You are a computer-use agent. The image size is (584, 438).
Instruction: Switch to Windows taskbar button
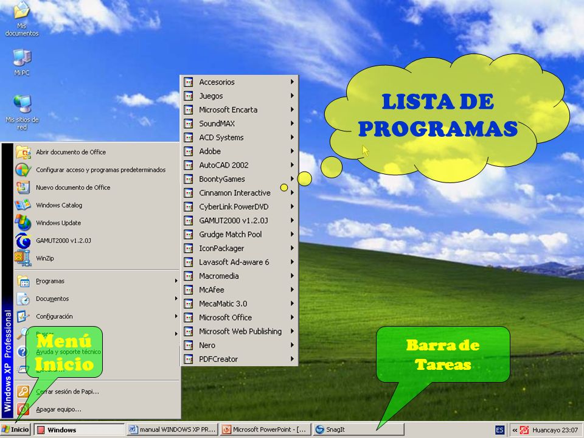[79, 430]
